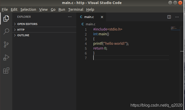Open the Terminal menu

[x=76, y=9]
